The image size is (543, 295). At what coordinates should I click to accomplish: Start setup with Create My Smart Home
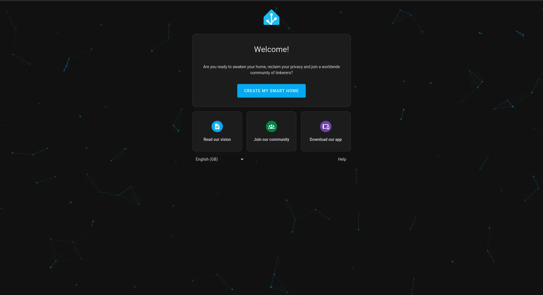271,91
